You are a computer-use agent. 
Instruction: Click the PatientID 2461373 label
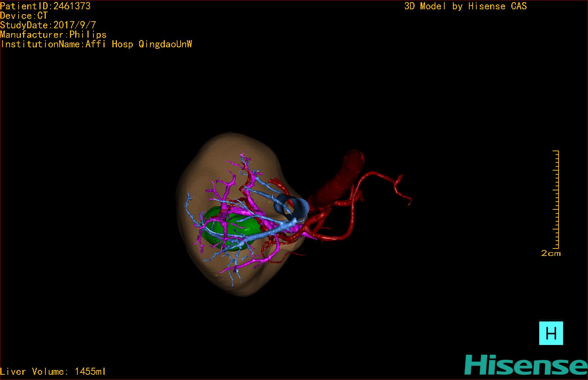pos(45,6)
